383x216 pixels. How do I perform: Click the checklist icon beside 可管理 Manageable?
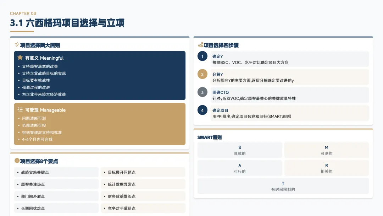20,109
